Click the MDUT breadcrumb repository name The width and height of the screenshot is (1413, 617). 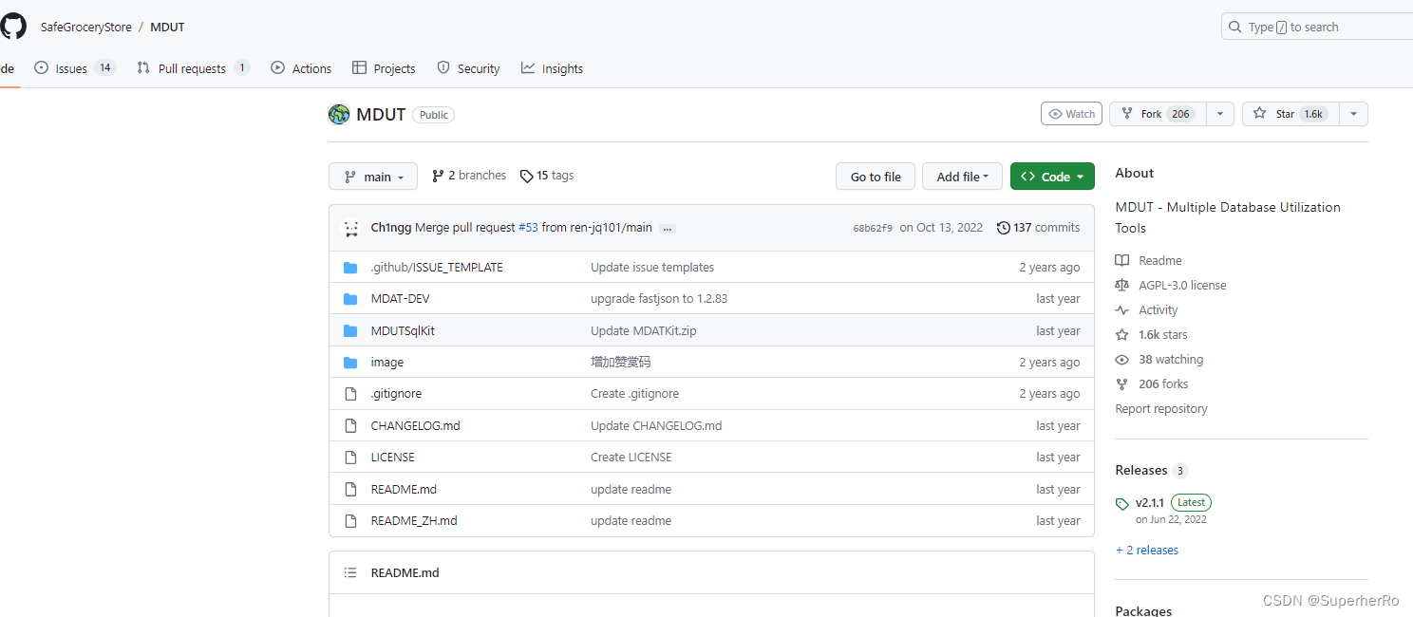(167, 28)
